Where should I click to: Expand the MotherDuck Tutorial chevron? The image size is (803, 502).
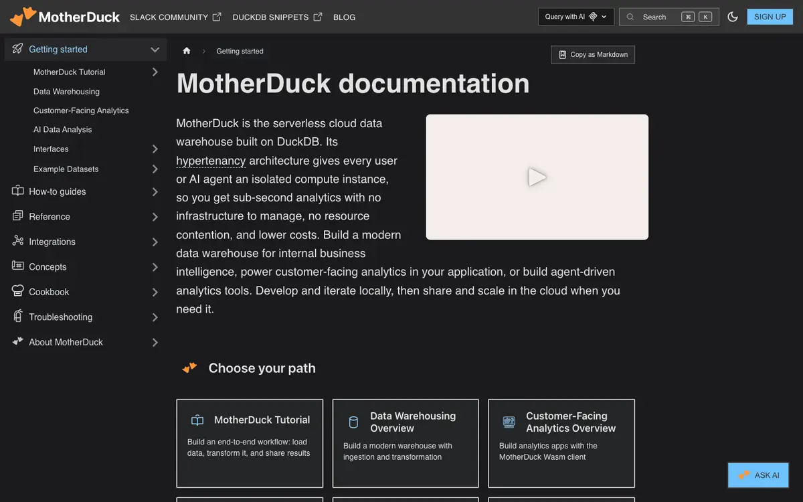(x=155, y=72)
